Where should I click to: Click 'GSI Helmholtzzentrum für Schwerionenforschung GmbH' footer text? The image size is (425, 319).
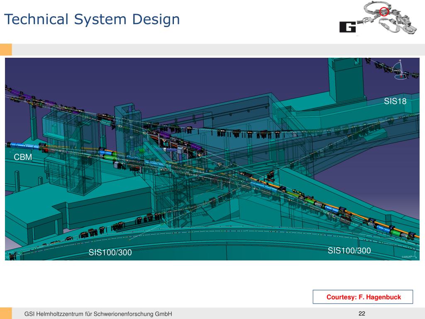[98, 314]
